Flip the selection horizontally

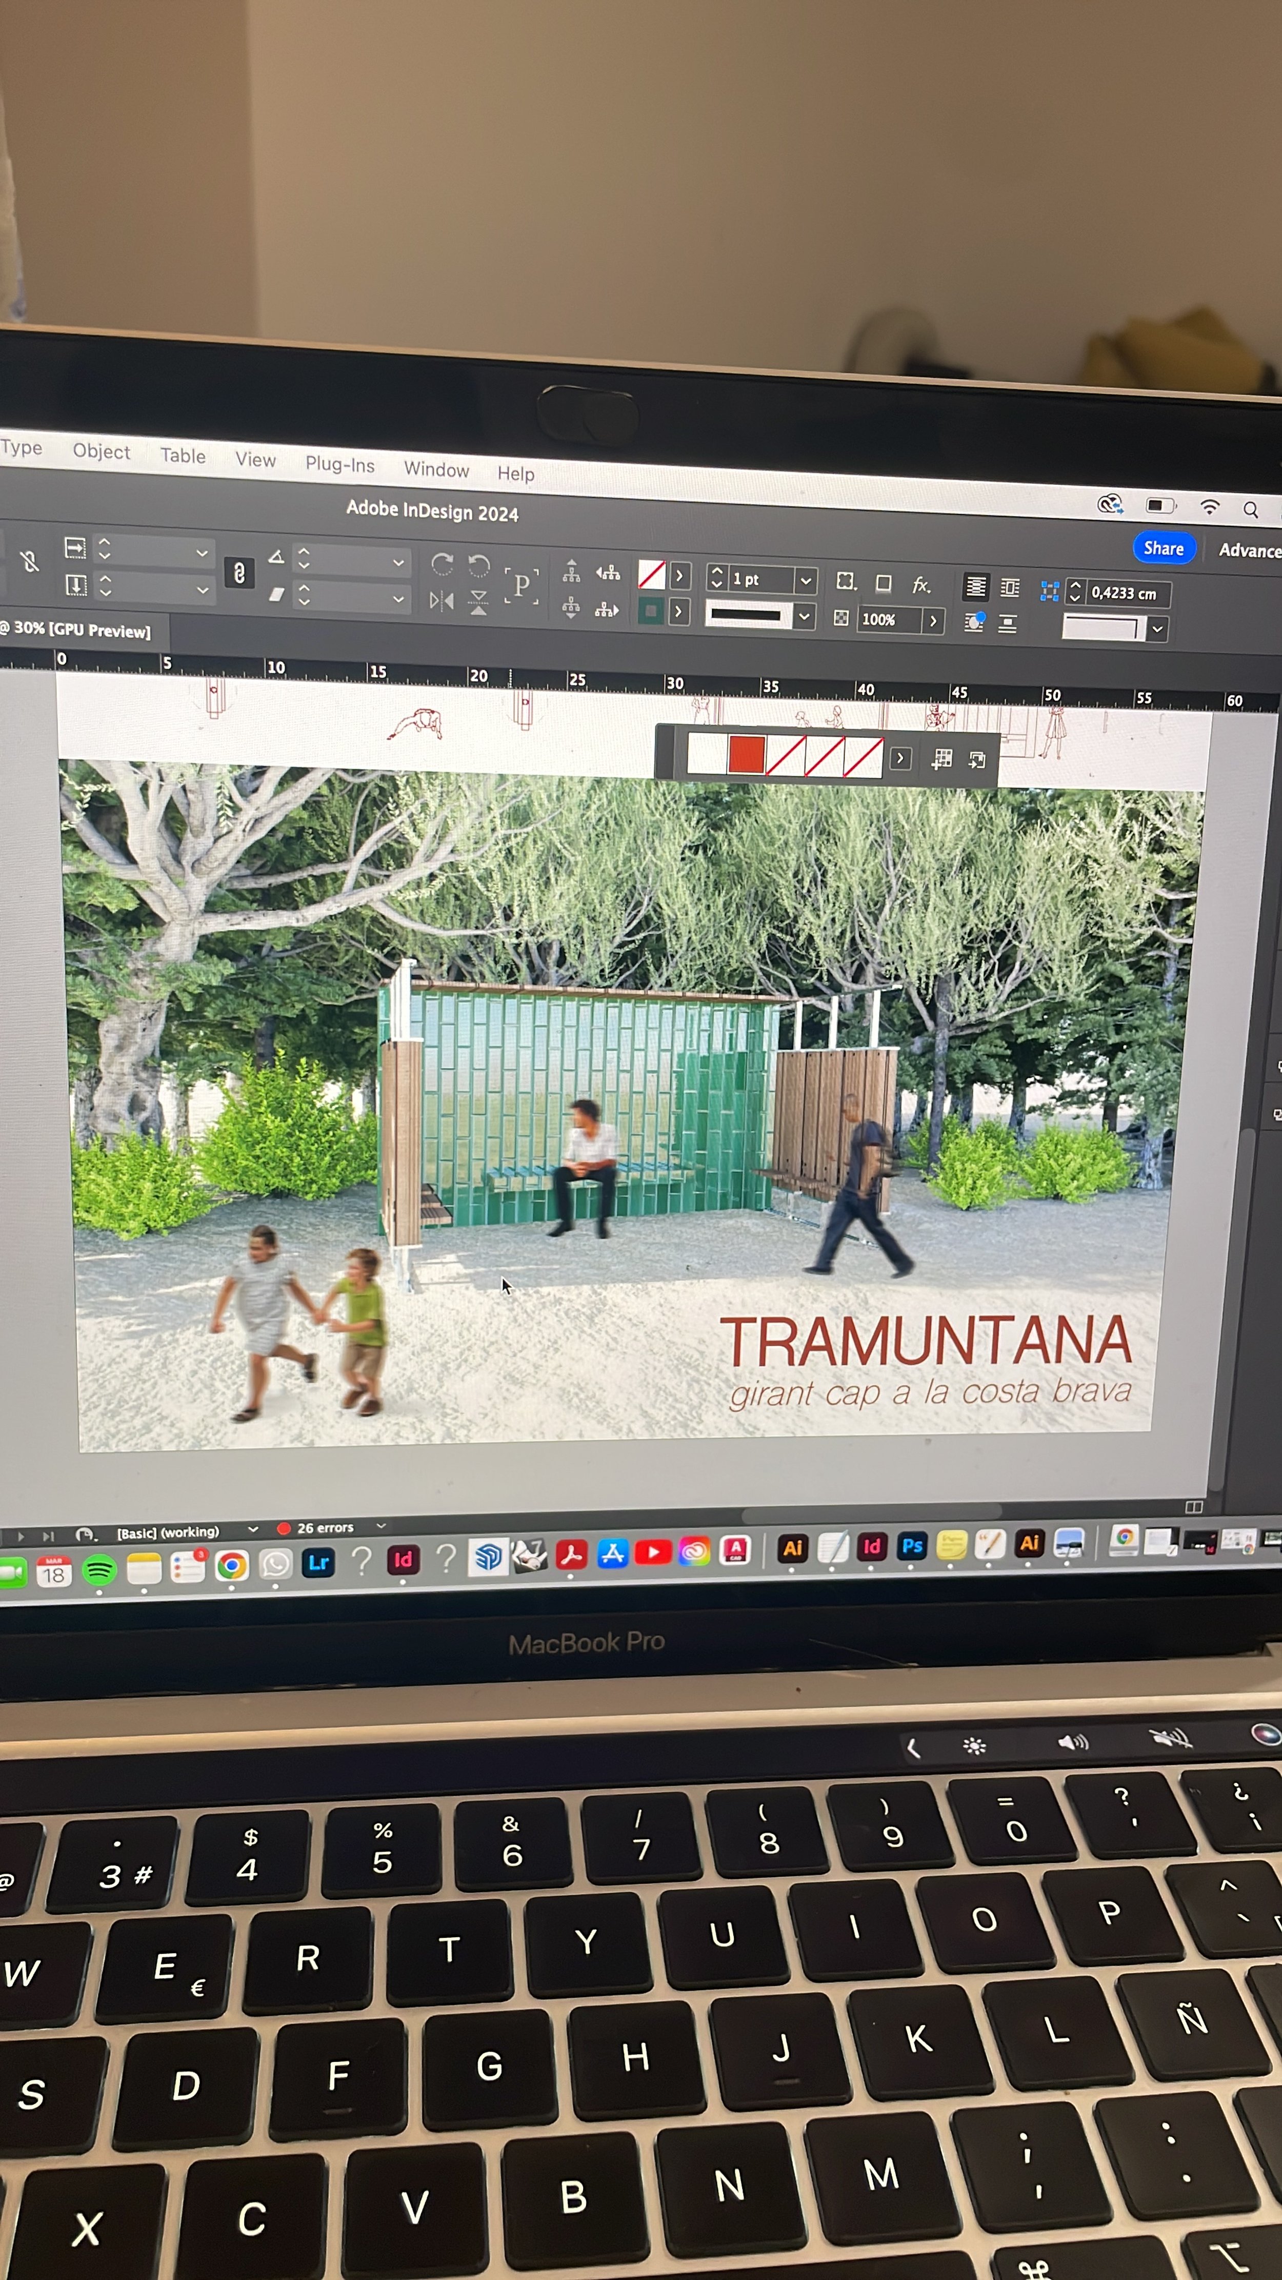pos(442,601)
